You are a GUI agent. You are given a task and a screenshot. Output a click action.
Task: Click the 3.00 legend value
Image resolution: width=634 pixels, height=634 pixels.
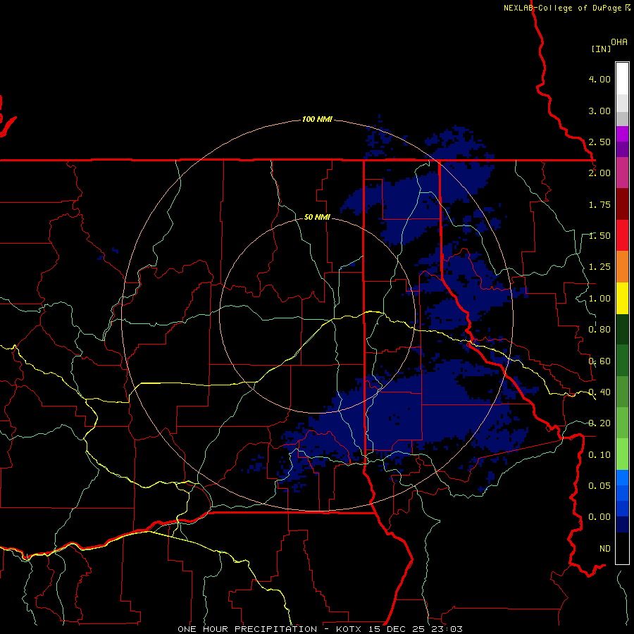[599, 111]
